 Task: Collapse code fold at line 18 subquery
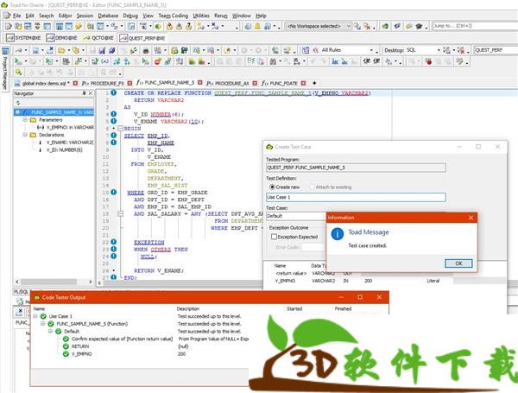pyautogui.click(x=120, y=214)
